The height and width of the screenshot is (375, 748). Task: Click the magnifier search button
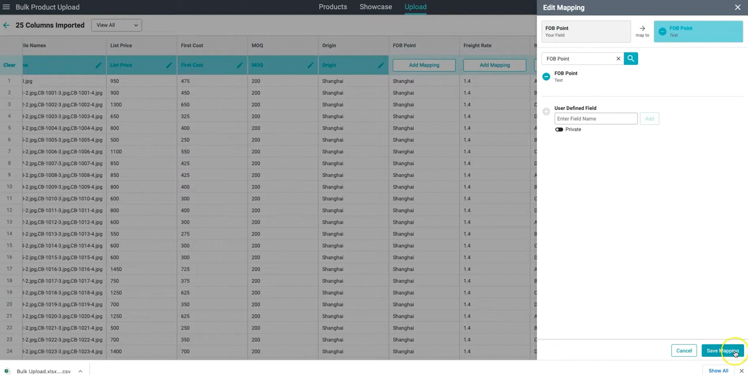point(631,58)
